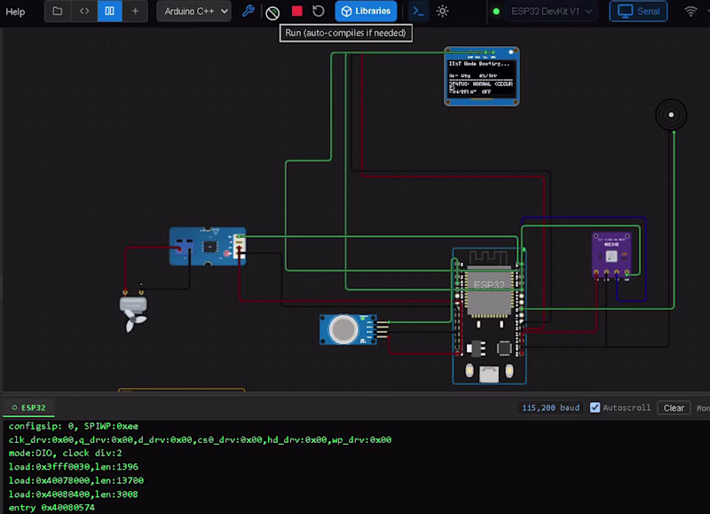Select the ESP32 board on canvas
710x514 pixels.
pyautogui.click(x=490, y=316)
